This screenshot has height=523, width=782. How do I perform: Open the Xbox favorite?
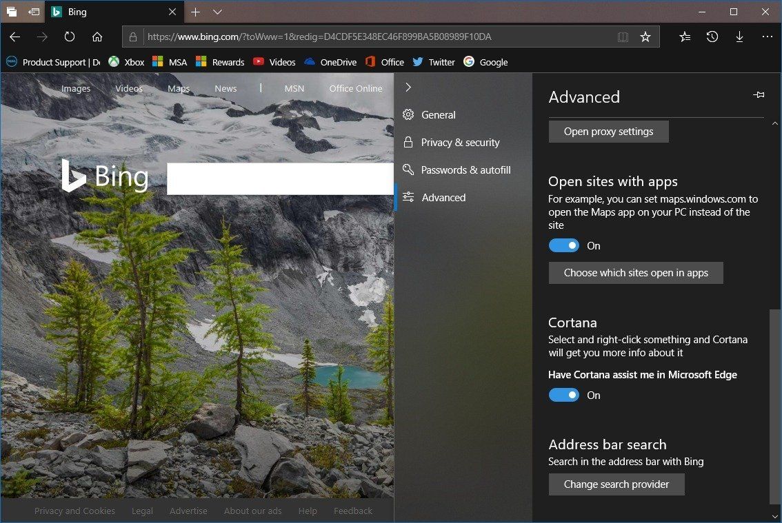(127, 62)
